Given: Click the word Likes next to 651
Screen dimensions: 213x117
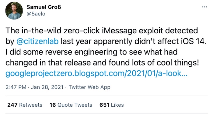Looking at the screenshot, I should click(117, 105).
